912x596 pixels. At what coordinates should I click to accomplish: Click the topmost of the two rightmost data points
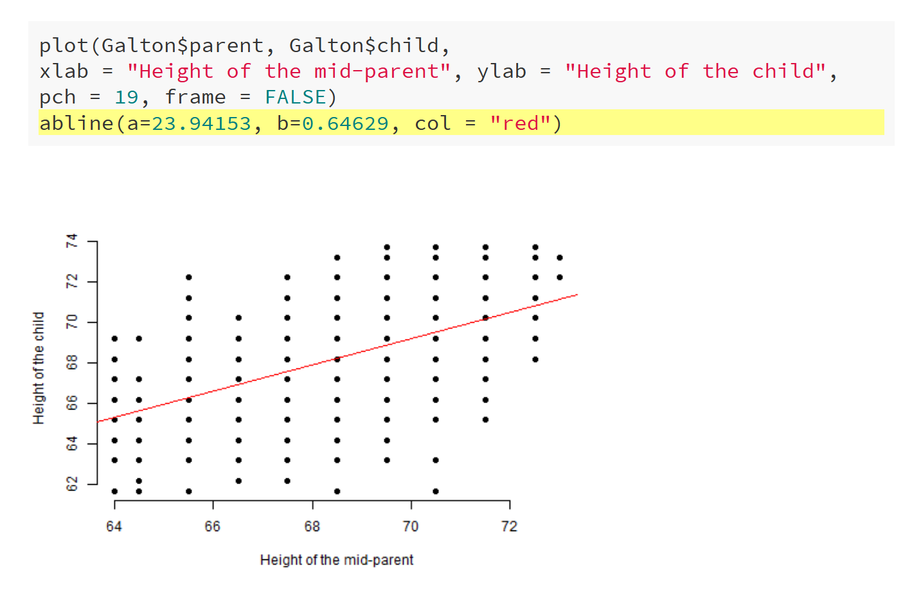point(560,258)
